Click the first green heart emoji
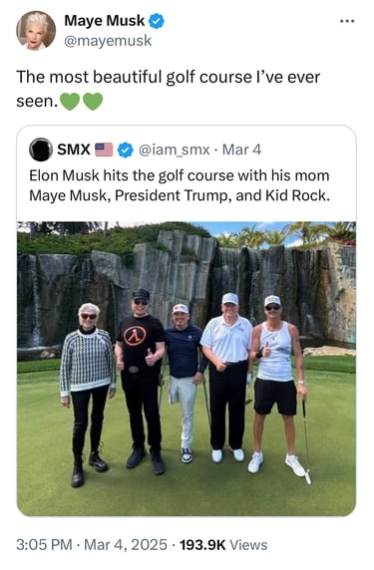Screen dimensions: 374x570 pos(69,101)
